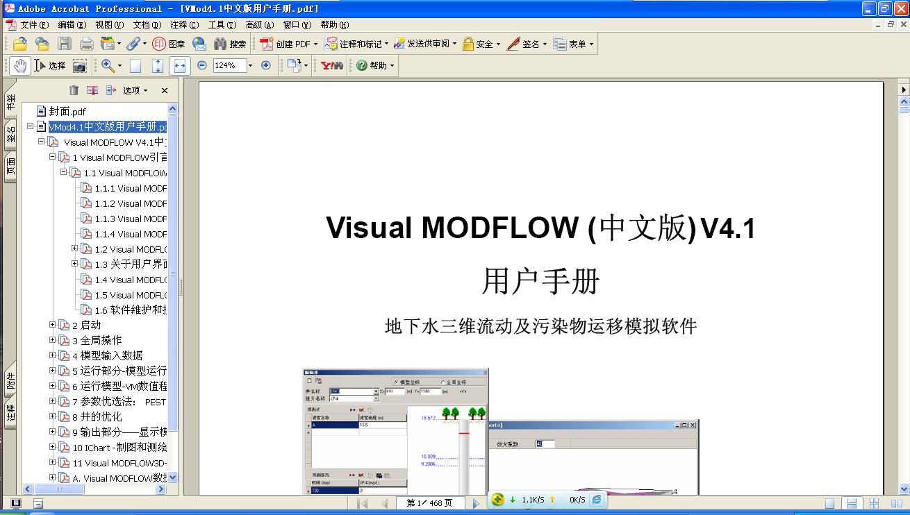The height and width of the screenshot is (515, 910).
Task: Open bookmarks 选项 options menu
Action: [x=135, y=90]
